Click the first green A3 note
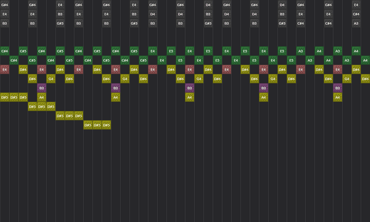Screen dimensions: 370x222 [x=301, y=51]
